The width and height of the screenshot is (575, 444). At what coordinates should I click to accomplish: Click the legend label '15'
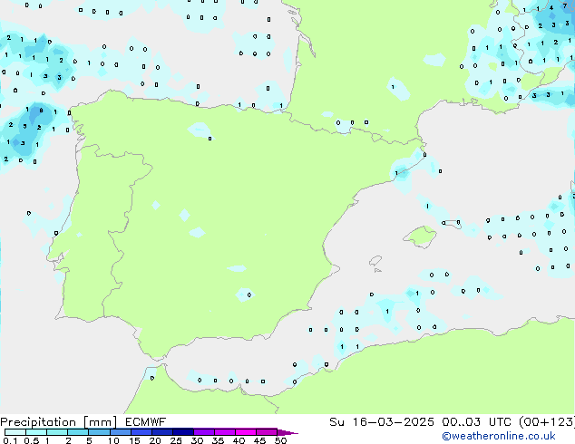(x=134, y=440)
